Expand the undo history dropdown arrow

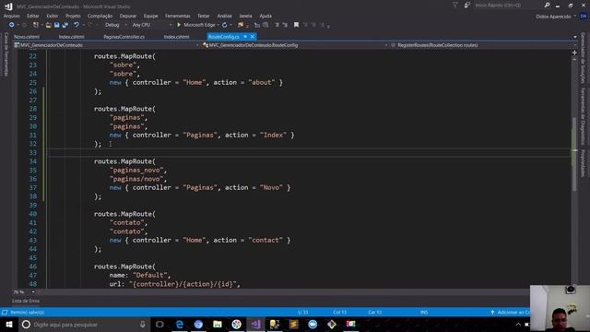83,25
